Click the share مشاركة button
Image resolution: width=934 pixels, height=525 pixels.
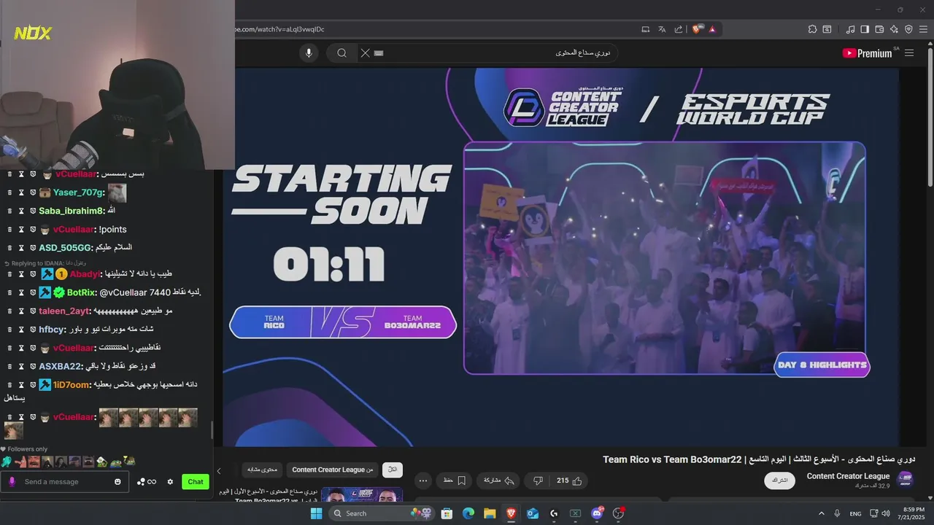click(x=499, y=481)
